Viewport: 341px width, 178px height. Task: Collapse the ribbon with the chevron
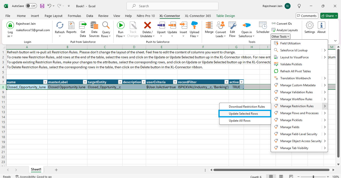point(336,41)
